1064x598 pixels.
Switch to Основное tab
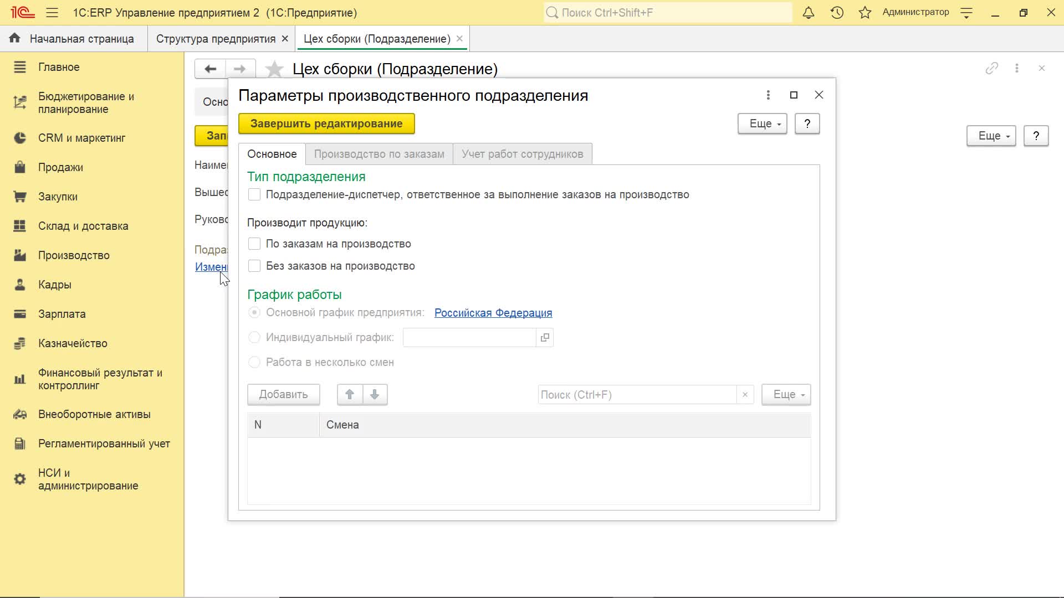coord(272,154)
